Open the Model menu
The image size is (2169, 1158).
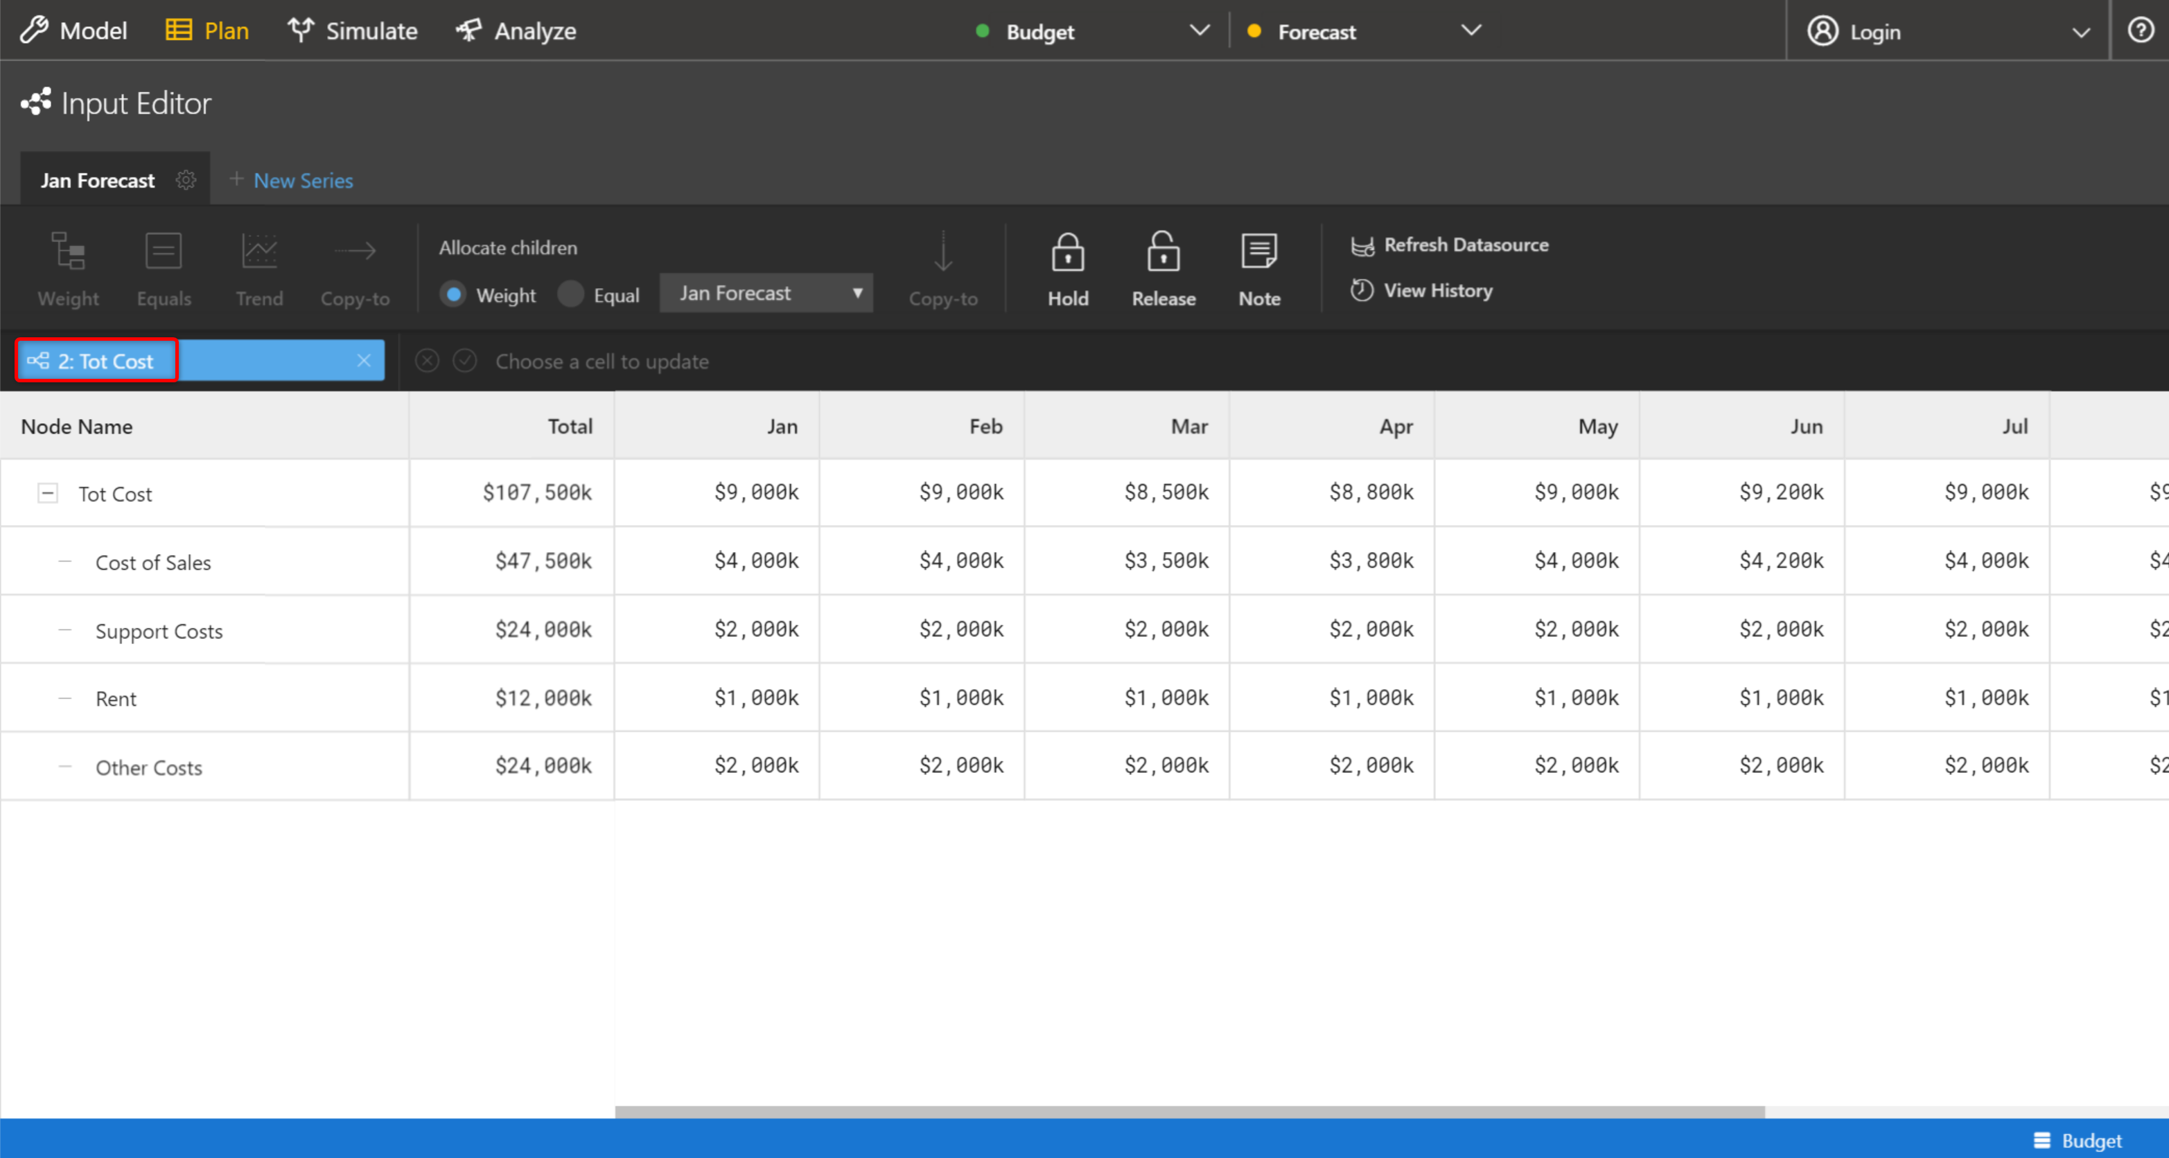coord(74,31)
